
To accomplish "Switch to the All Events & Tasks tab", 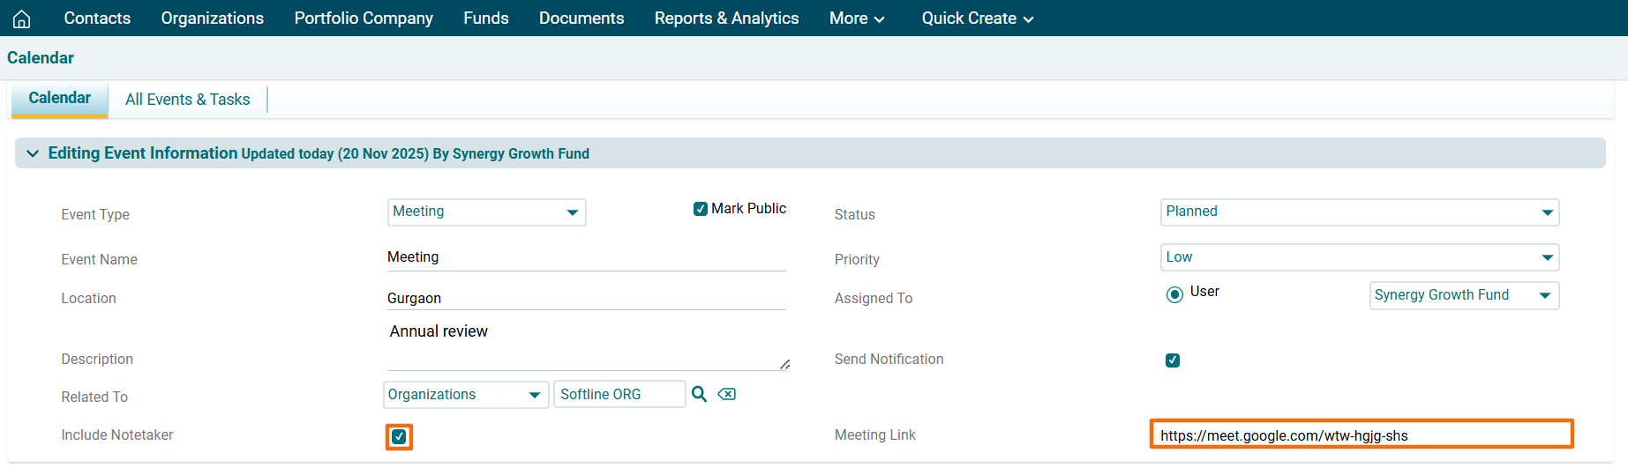I will pos(187,100).
